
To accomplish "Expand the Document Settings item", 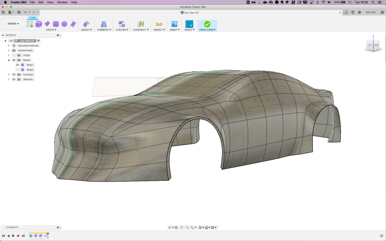I will pyautogui.click(x=8, y=45).
